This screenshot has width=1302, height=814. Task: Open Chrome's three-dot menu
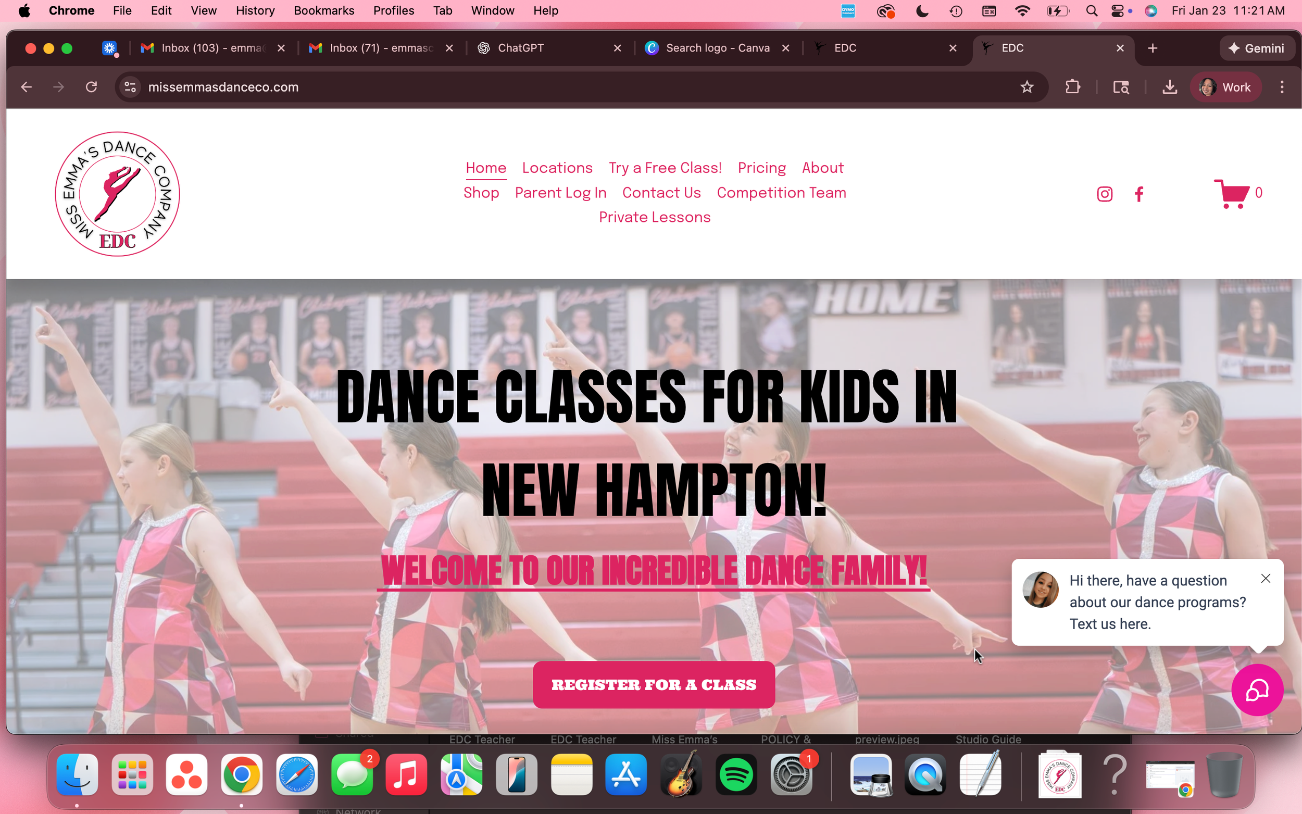[1283, 86]
